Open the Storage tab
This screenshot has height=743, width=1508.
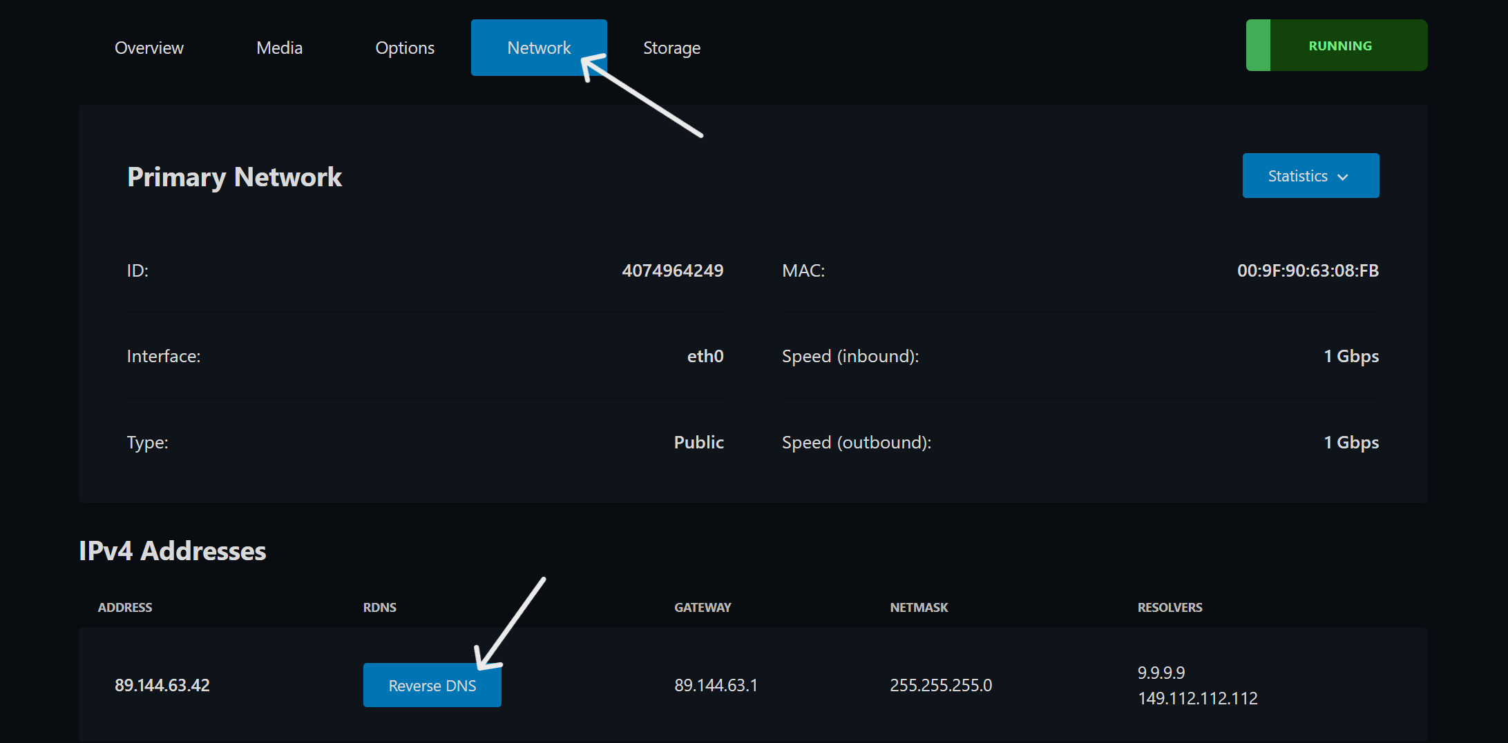click(x=671, y=48)
